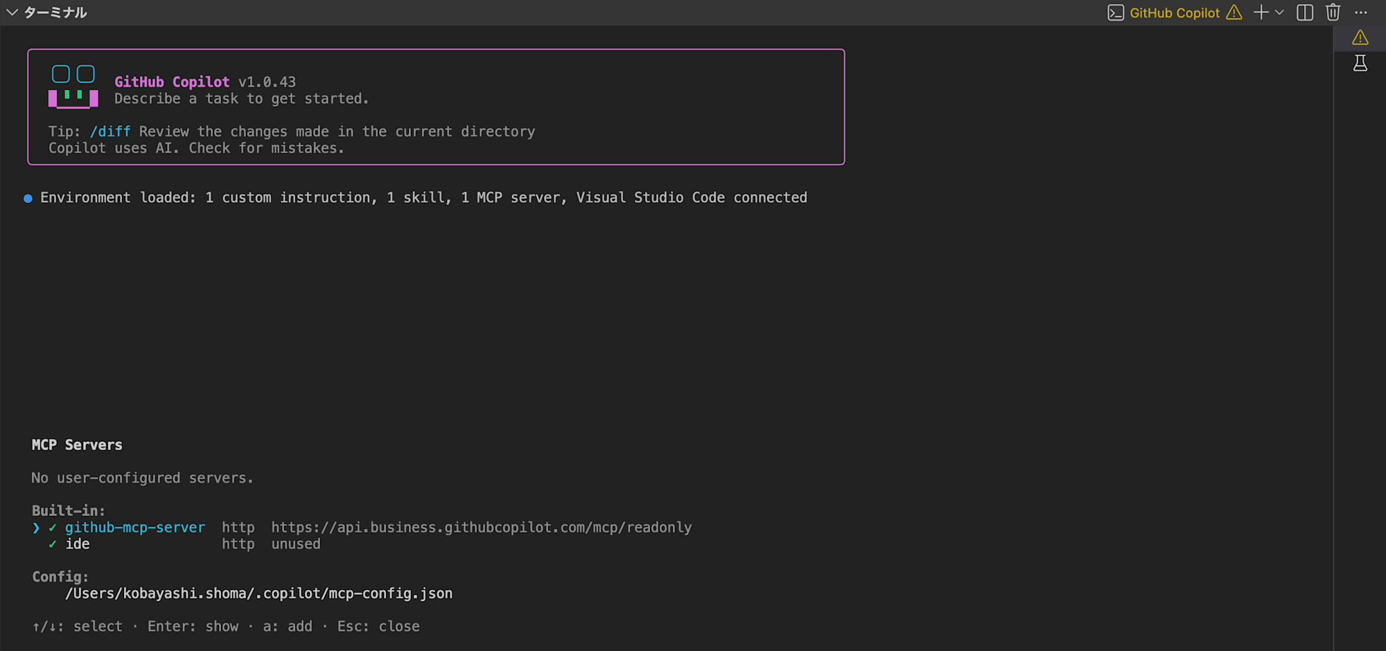This screenshot has height=651, width=1386.
Task: Select the warning terminal entry in side list
Action: tap(1360, 37)
